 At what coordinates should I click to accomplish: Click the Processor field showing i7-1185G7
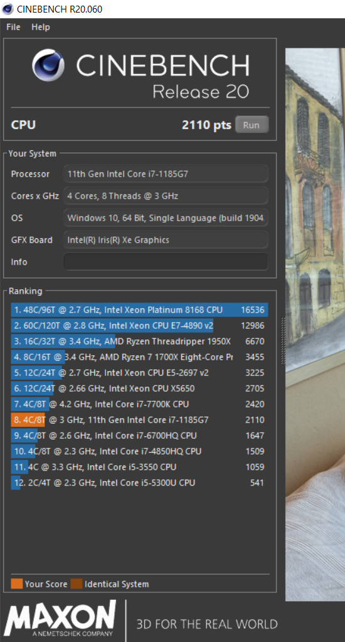point(166,174)
